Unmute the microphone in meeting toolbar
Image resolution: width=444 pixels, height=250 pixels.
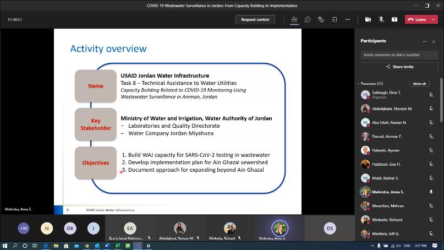click(x=381, y=19)
